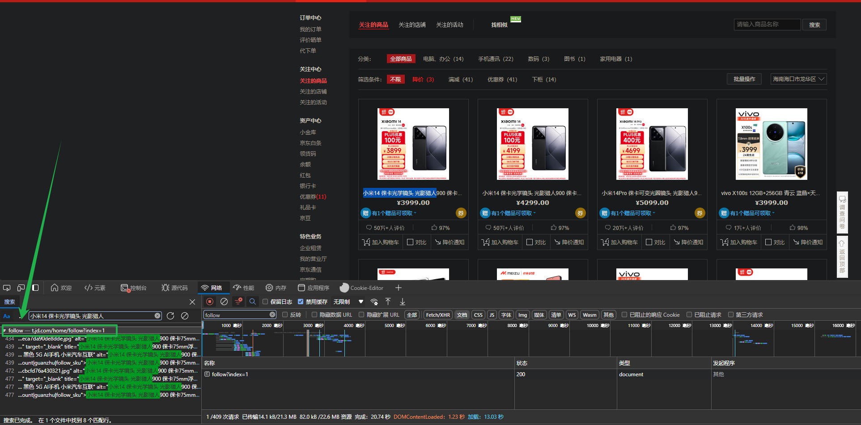Image resolution: width=861 pixels, height=425 pixels.
Task: Open the throttling dropdown arrow
Action: (x=361, y=302)
